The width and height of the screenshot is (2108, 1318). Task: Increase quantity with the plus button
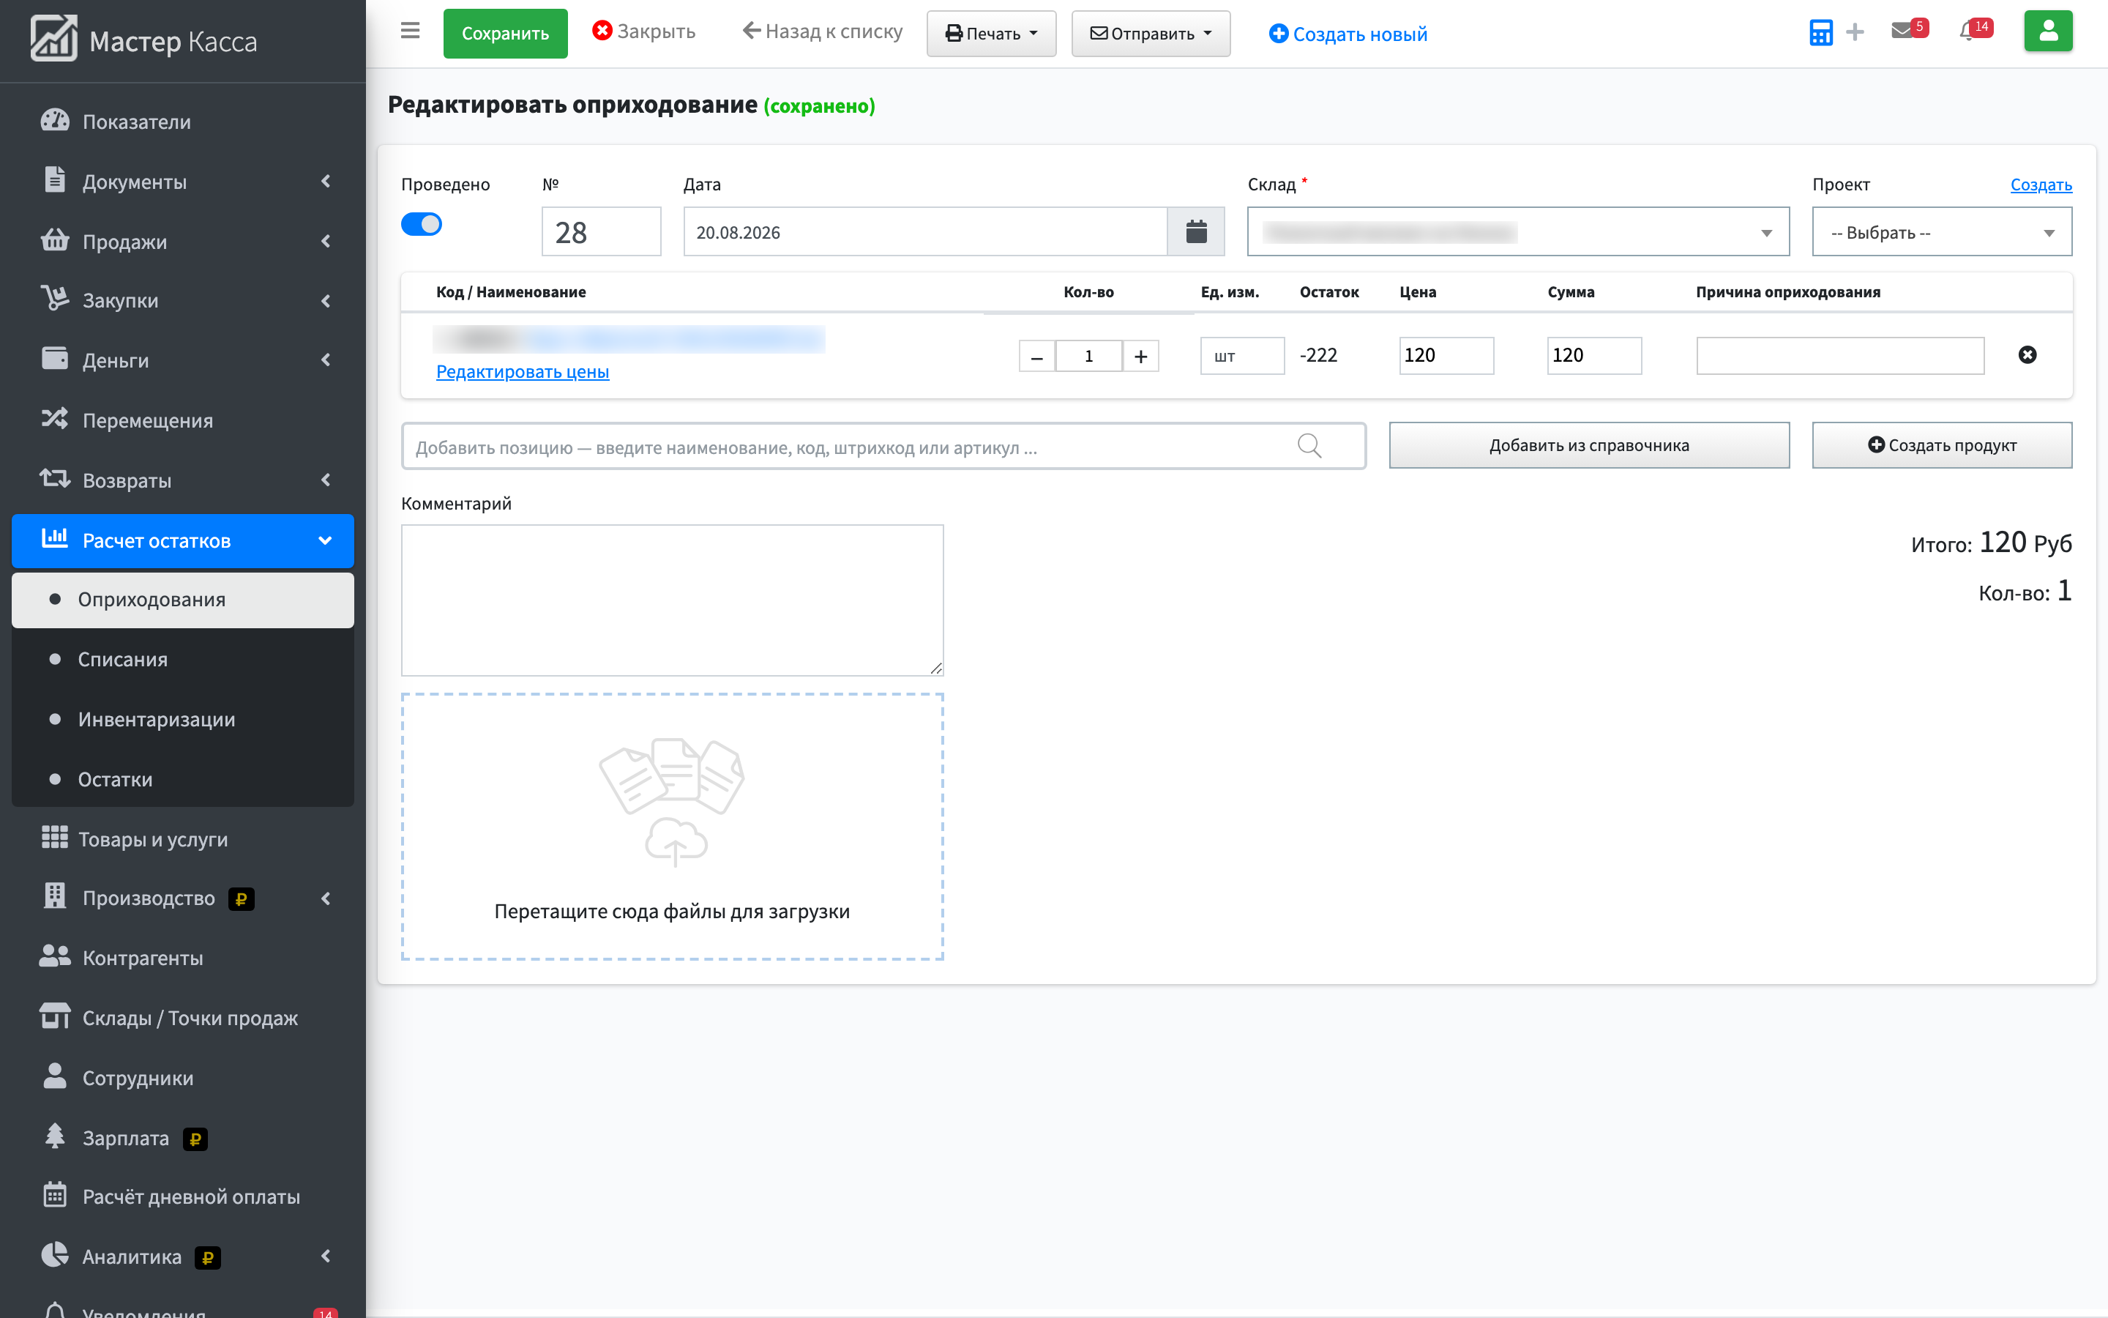pos(1141,357)
